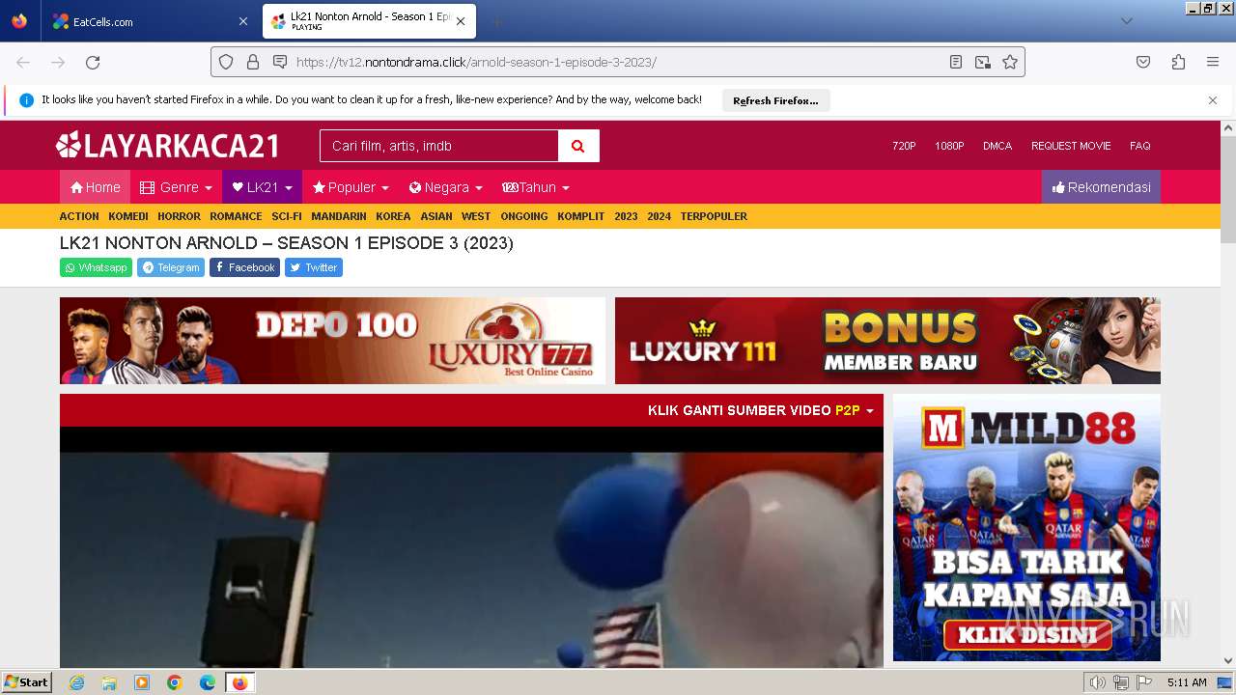The width and height of the screenshot is (1236, 695).
Task: Switch to the EatCells.com tab
Action: pyautogui.click(x=151, y=21)
